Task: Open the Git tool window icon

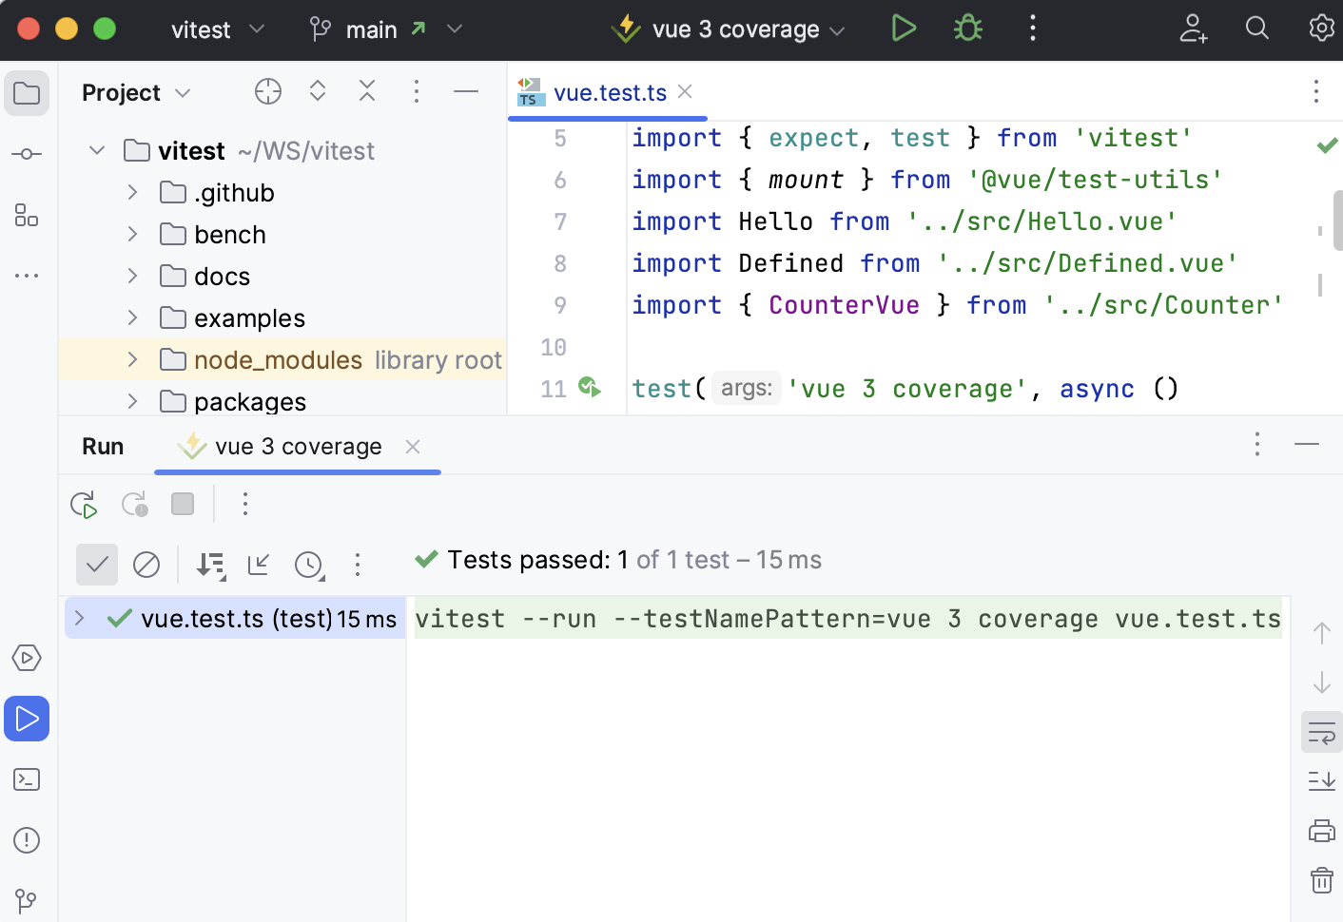Action: click(27, 900)
